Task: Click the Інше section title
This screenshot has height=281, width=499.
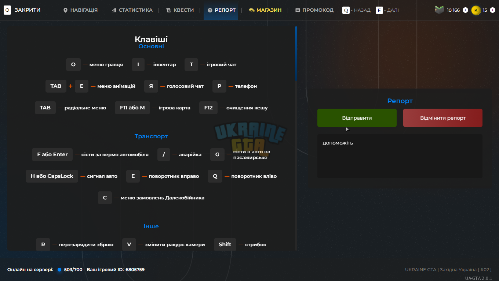Action: tap(151, 226)
